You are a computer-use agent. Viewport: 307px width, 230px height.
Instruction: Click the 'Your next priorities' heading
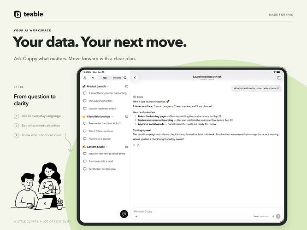pyautogui.click(x=144, y=112)
